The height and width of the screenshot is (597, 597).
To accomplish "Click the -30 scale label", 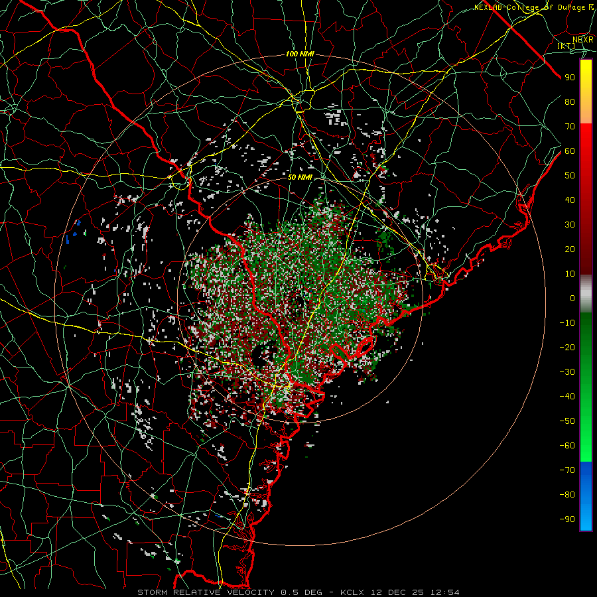I will pos(567,372).
